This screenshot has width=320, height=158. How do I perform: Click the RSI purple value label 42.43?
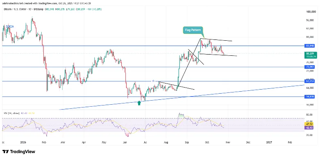click(x=309, y=127)
